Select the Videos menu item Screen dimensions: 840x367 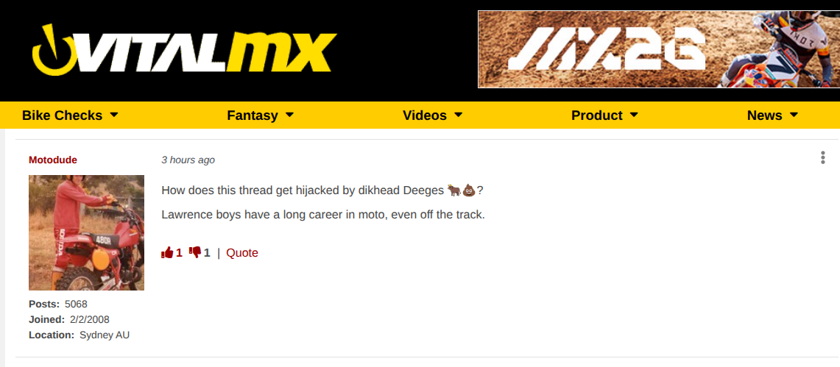[x=425, y=115]
